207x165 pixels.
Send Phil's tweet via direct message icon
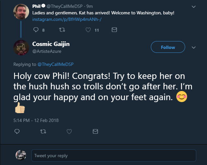(x=114, y=30)
